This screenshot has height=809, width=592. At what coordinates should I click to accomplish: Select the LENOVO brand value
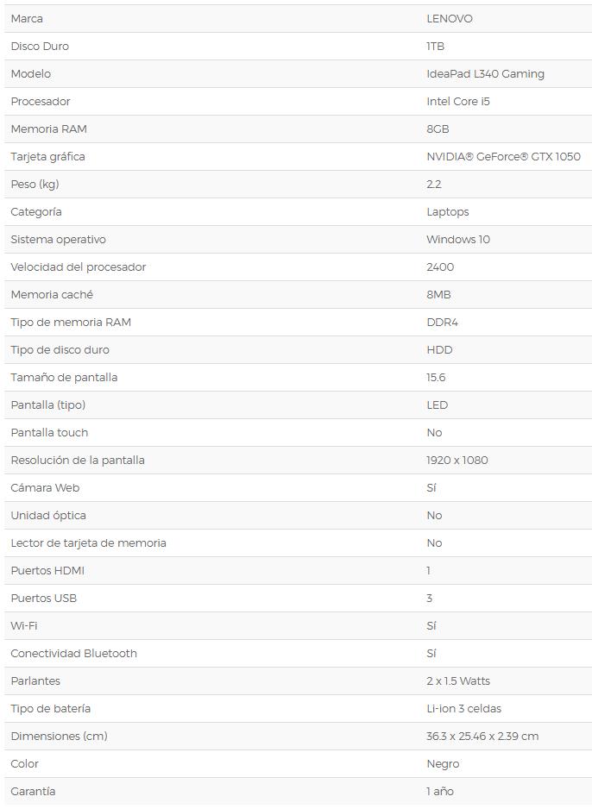coord(449,18)
